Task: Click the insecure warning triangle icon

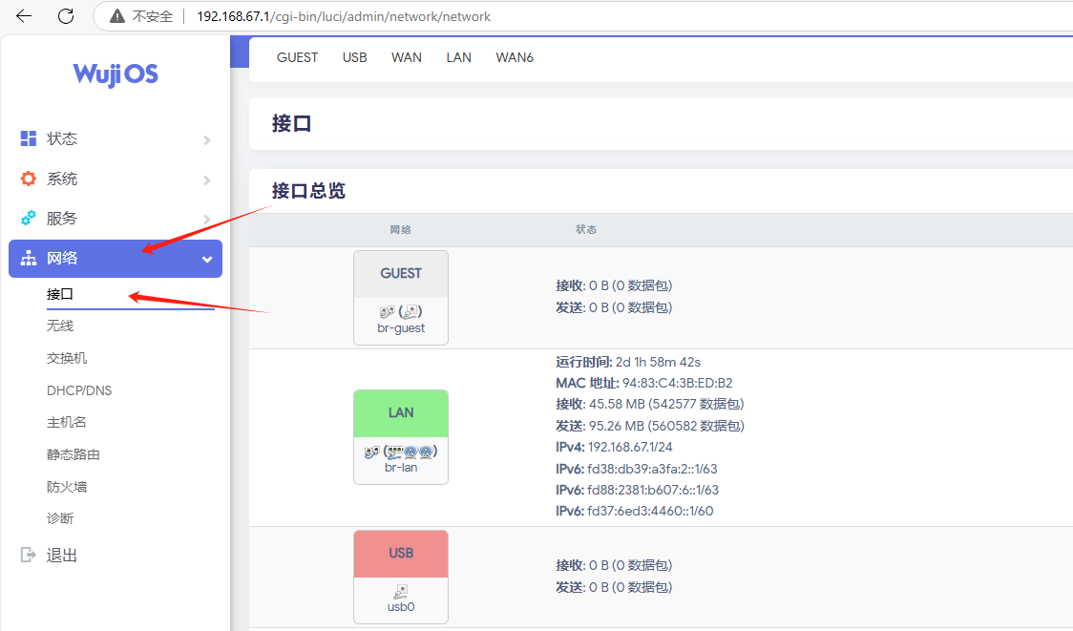Action: (117, 16)
